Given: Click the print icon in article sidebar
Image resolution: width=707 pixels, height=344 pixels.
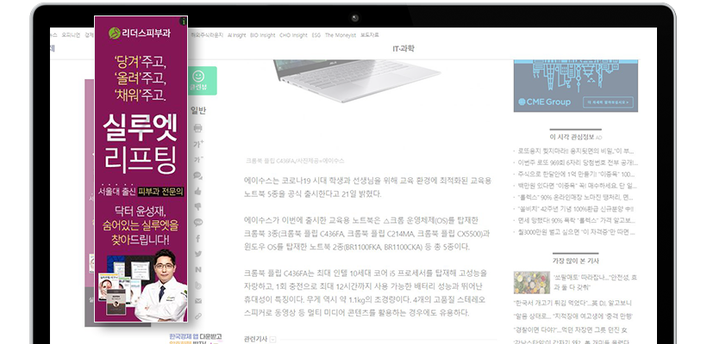Looking at the screenshot, I should pos(197,128).
